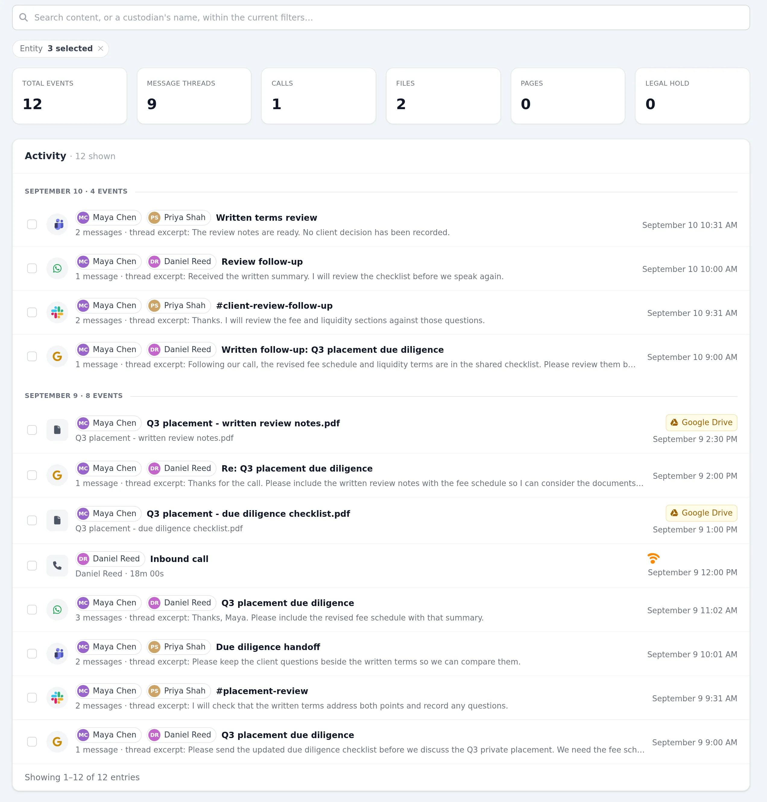Click the Files stat card
Screen dimensions: 767x802
pos(443,96)
